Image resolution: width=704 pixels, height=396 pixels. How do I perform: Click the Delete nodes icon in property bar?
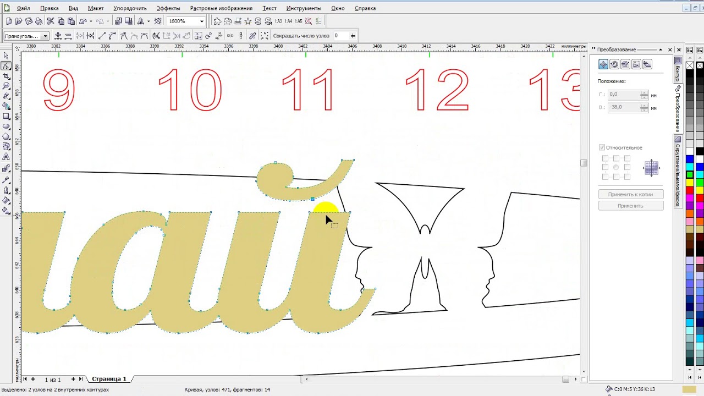point(68,36)
